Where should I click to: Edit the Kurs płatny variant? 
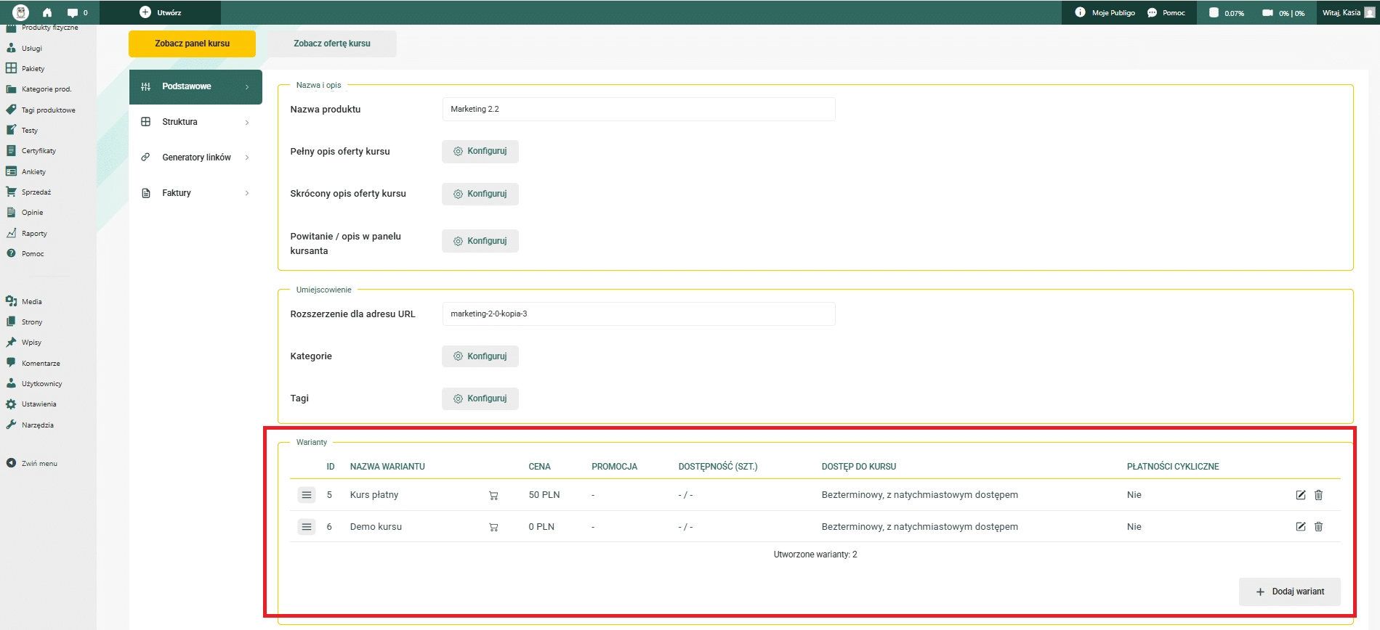[1301, 495]
